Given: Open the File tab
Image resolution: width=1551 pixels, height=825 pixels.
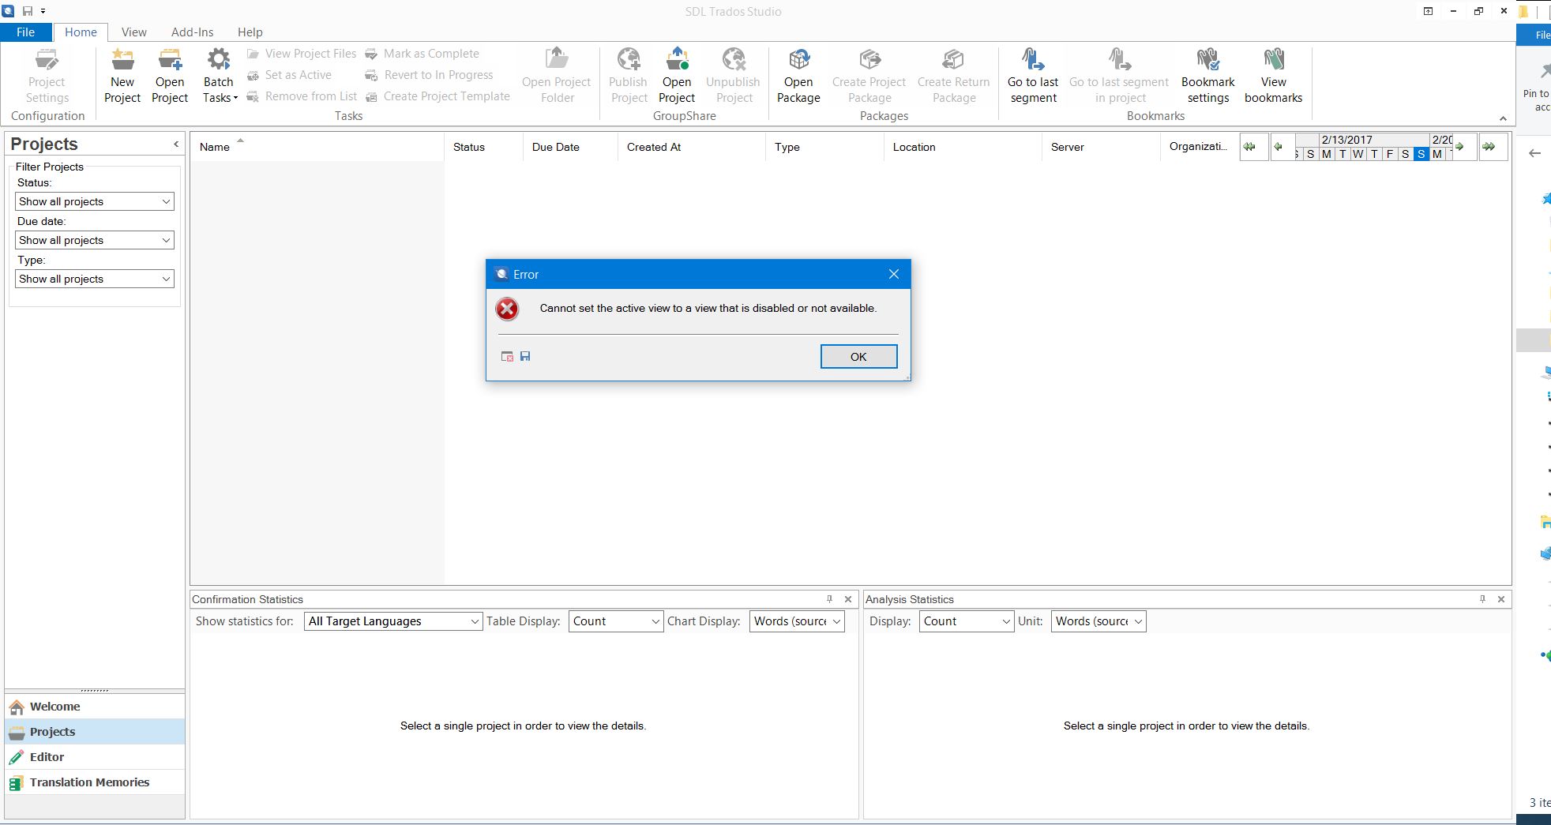Looking at the screenshot, I should pyautogui.click(x=26, y=32).
